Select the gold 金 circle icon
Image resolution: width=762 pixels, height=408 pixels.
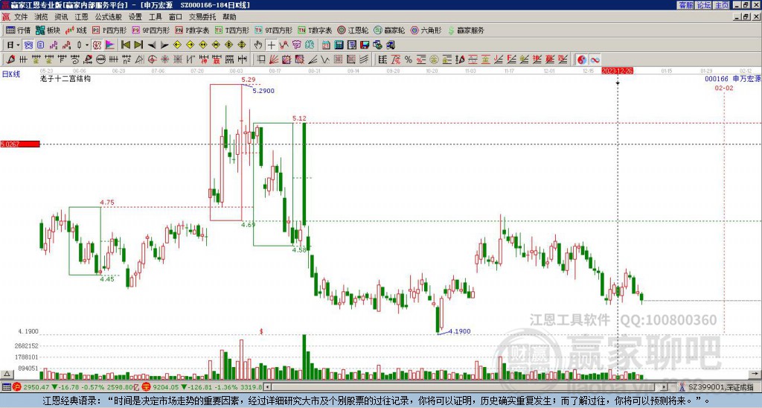tap(434, 60)
